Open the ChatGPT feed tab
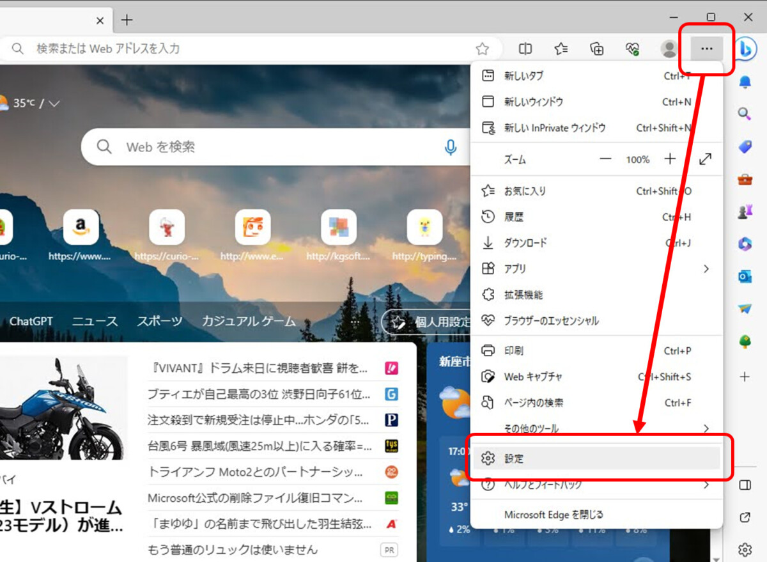 click(x=31, y=321)
